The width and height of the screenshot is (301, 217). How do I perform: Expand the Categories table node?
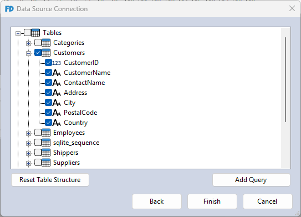[x=28, y=44]
